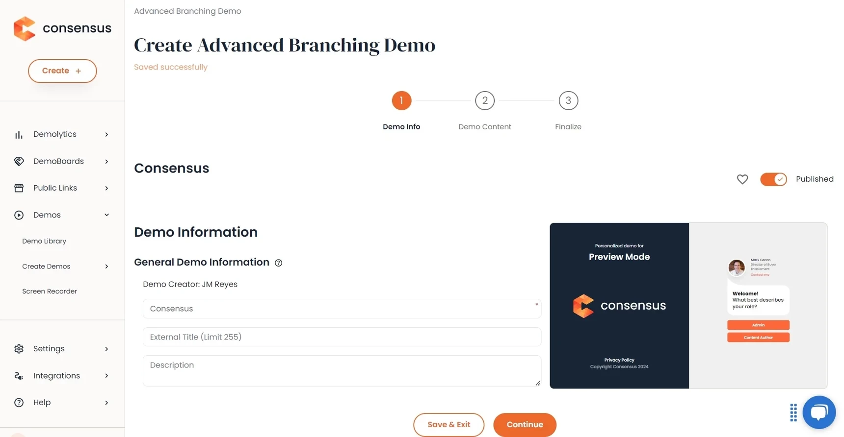Click the Settings gear icon

(19, 349)
